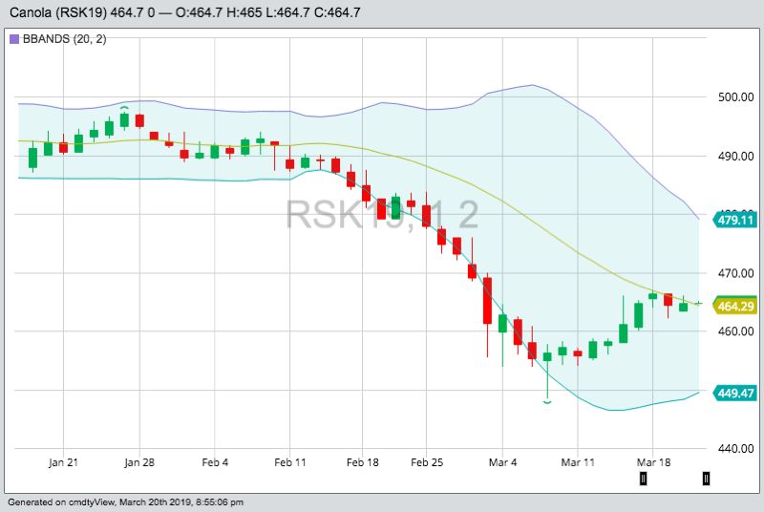Click the Feb 18 date axis label
Screen dimensions: 764x512
coord(363,462)
